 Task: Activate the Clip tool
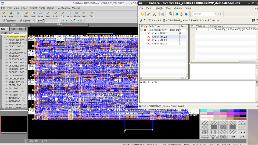coord(91,15)
